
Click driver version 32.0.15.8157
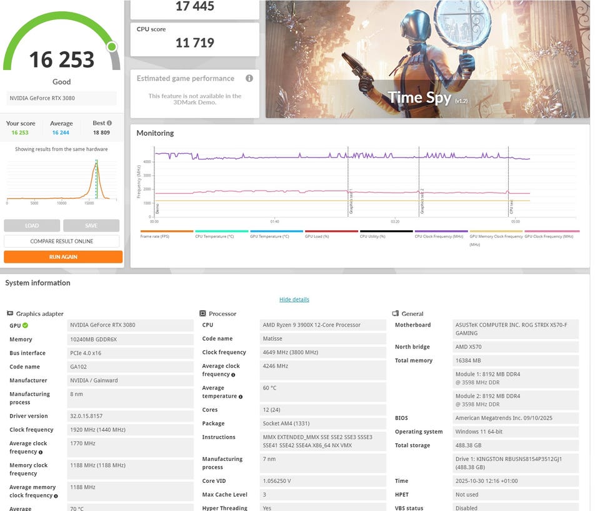[x=130, y=416]
